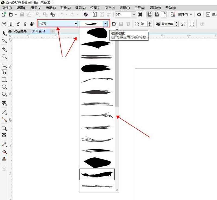The image size is (217, 200).
Task: Select the Rectangle tool
Action: [x=4, y=80]
